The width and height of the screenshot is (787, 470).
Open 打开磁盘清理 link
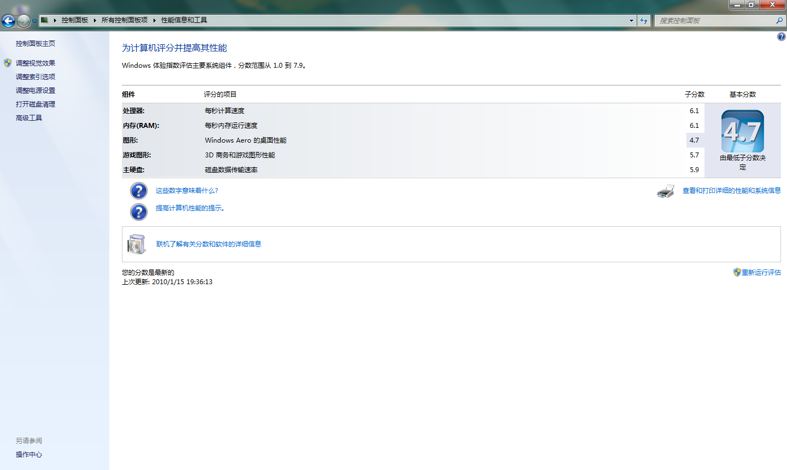point(36,104)
